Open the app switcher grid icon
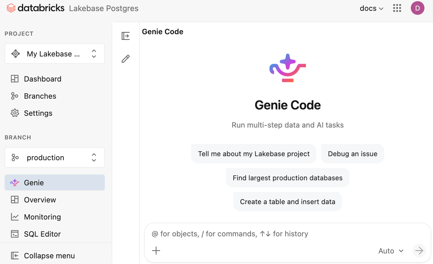This screenshot has width=433, height=264. (397, 8)
